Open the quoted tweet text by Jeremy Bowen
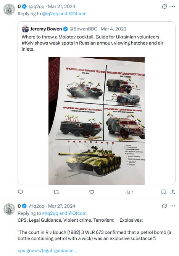Screen dimensions: 179x256 click(x=92, y=43)
